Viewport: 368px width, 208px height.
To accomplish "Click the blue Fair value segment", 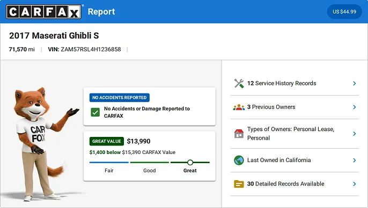I will (x=109, y=163).
